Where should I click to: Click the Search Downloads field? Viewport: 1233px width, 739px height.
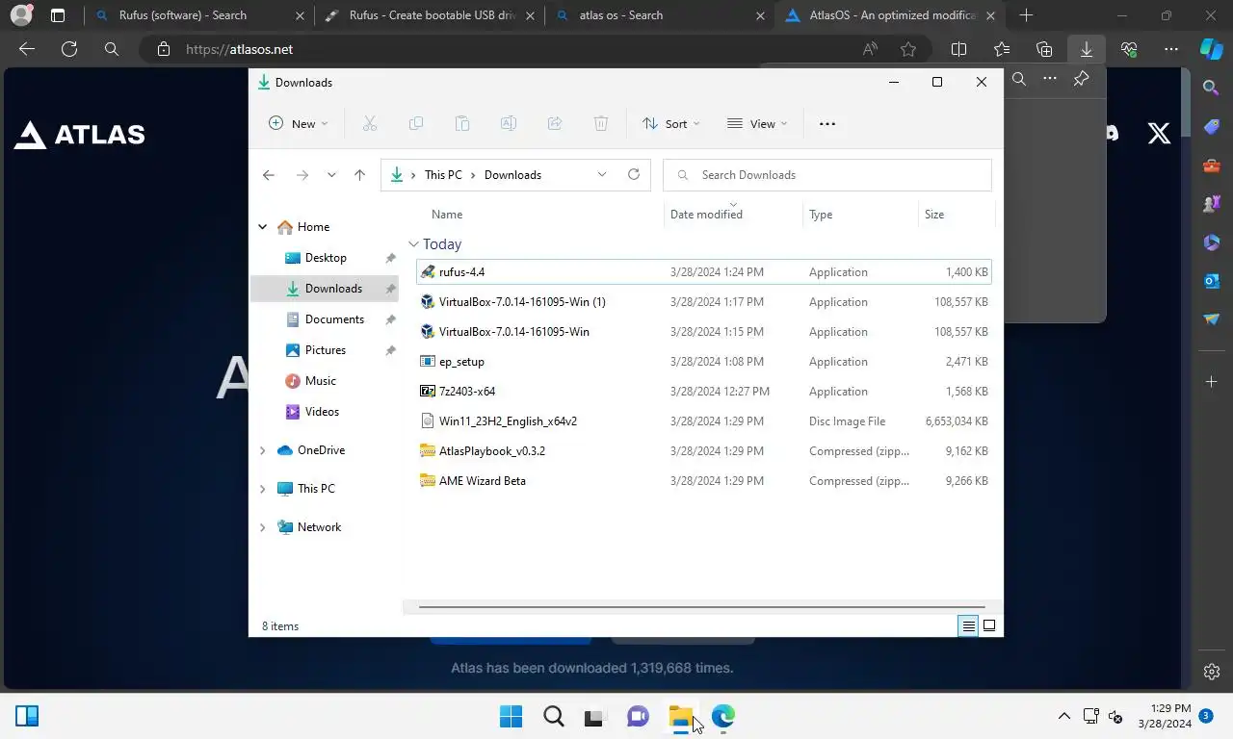point(827,175)
